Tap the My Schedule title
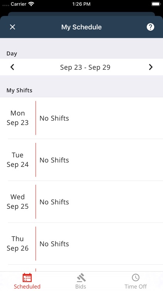Image resolution: width=163 pixels, height=291 pixels. [x=81, y=27]
